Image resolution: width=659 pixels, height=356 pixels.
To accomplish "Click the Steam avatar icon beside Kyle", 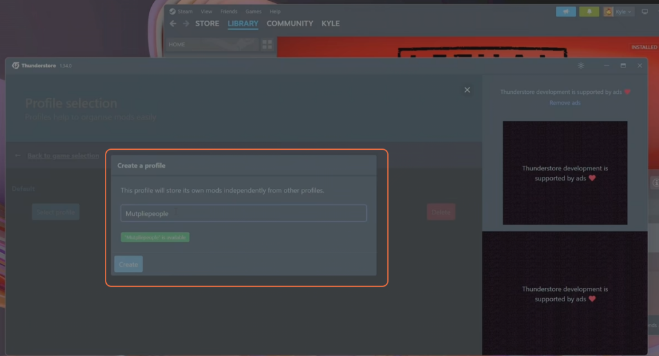I will pos(608,12).
